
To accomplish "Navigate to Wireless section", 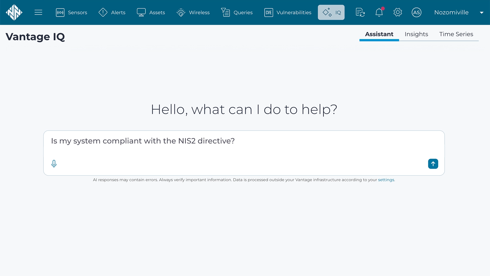I will (193, 12).
